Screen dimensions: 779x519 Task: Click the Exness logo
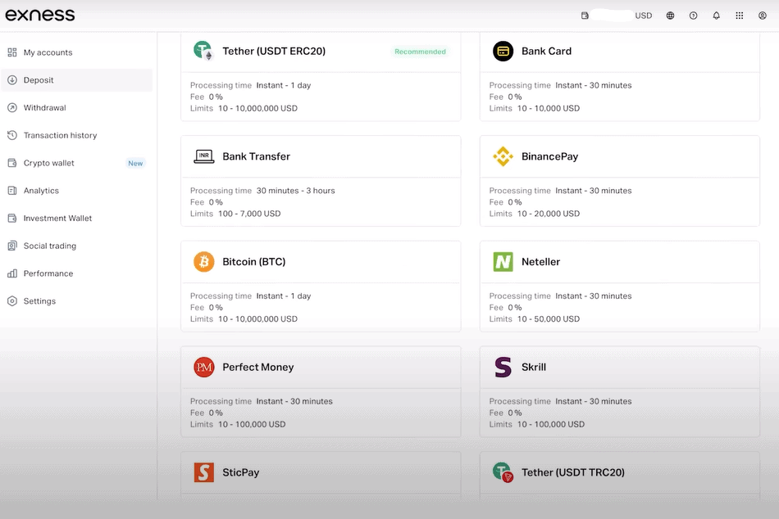pos(40,15)
